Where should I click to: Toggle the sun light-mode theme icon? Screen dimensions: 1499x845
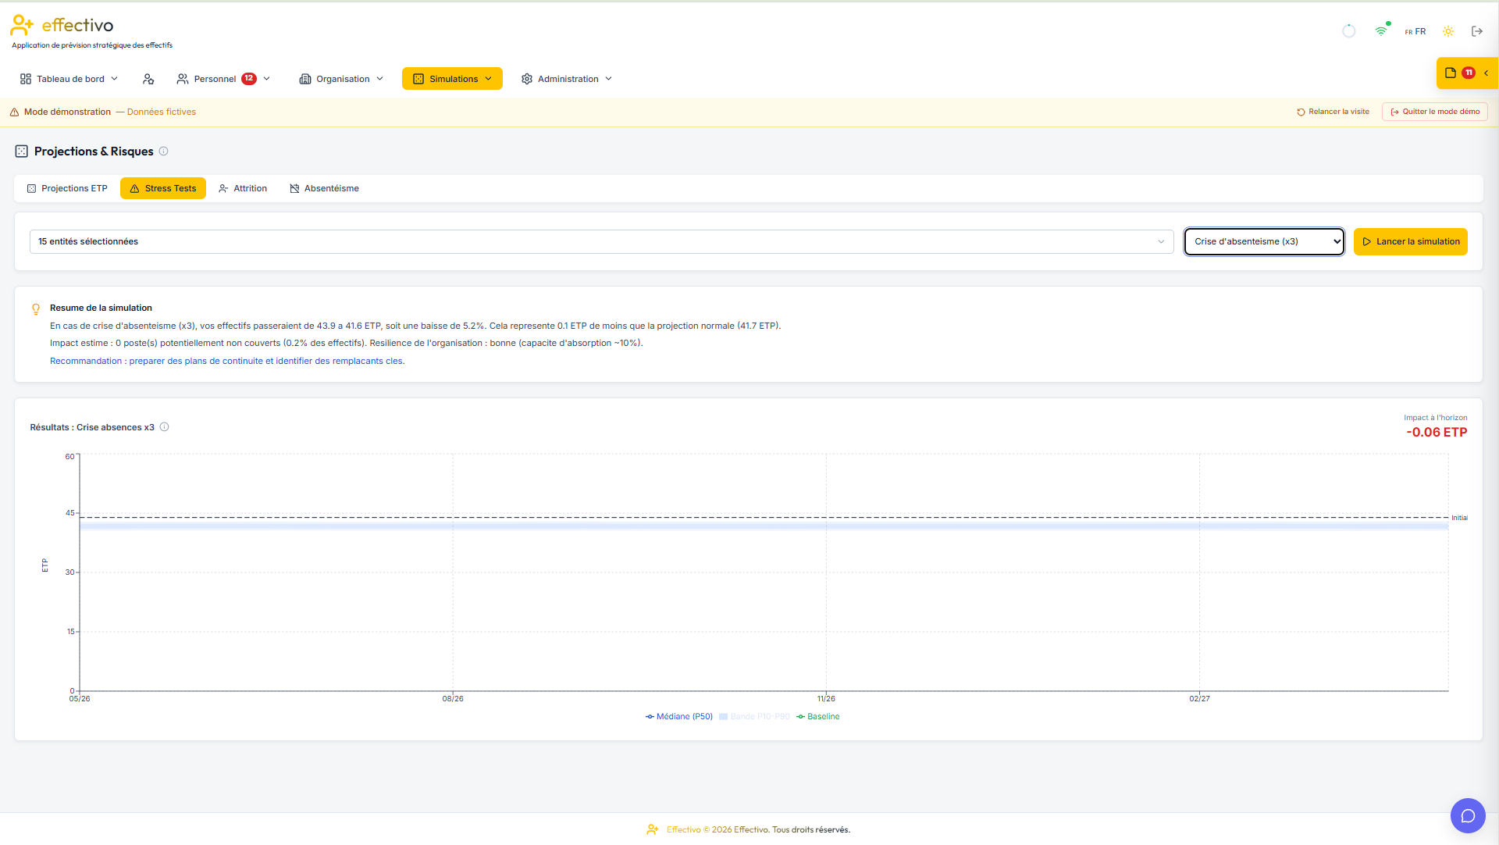point(1448,31)
